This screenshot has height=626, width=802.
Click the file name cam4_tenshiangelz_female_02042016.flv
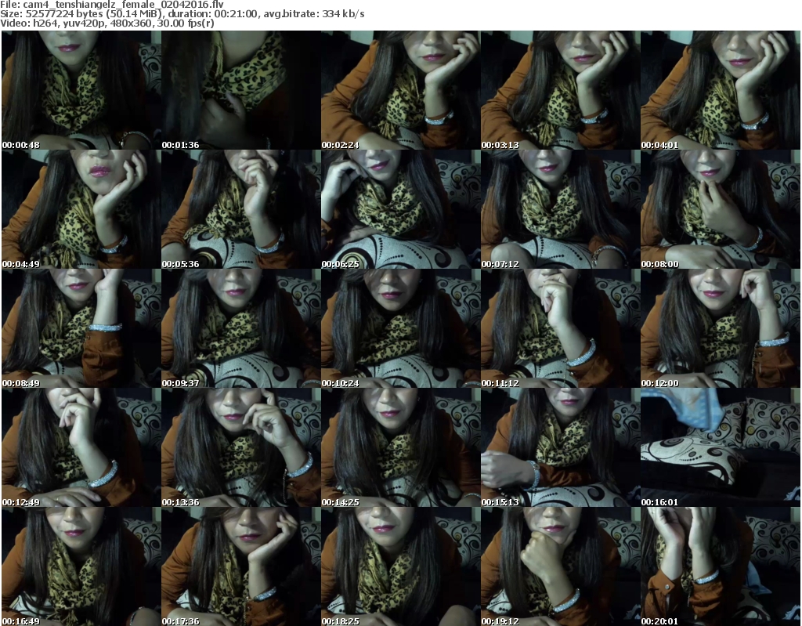coord(123,5)
